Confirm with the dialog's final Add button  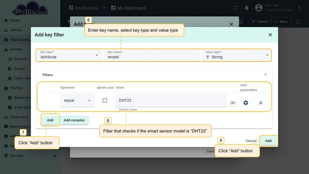pyautogui.click(x=268, y=141)
